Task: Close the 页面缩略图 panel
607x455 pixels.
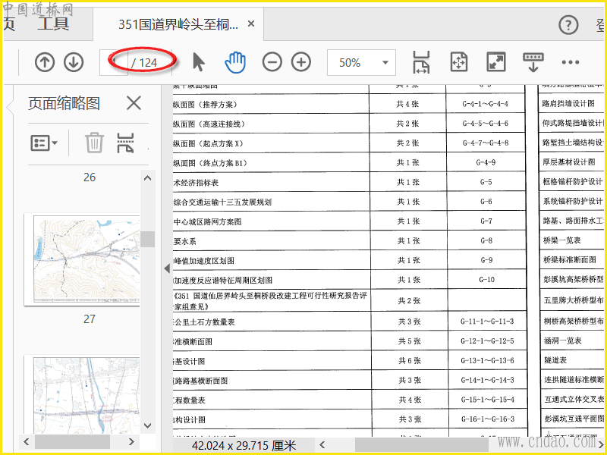Action: [134, 103]
